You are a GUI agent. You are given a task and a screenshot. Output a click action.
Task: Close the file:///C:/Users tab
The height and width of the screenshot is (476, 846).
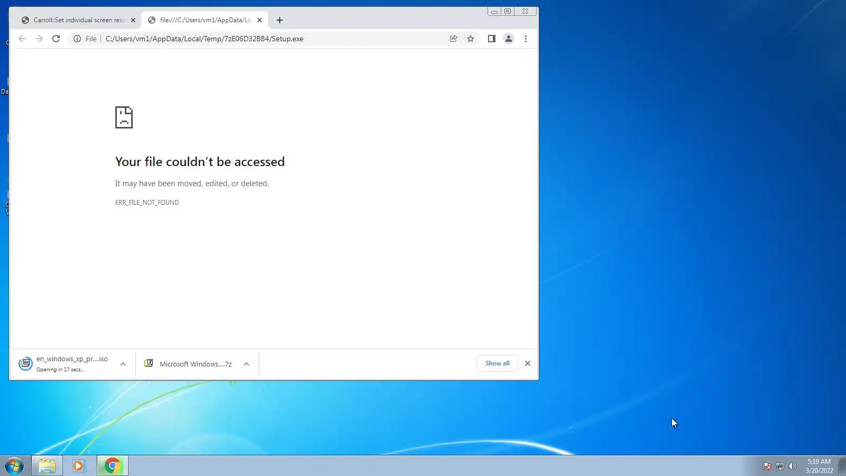coord(260,20)
